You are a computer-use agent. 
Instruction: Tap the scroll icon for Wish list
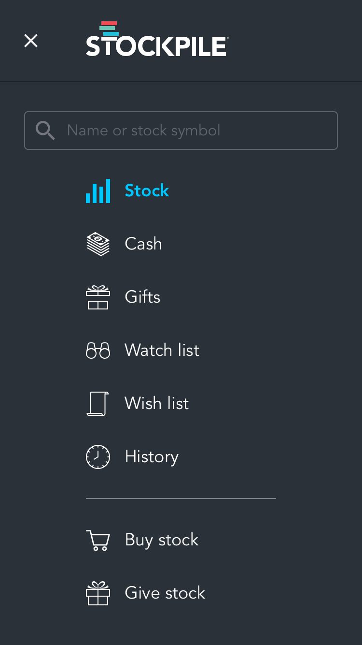98,404
